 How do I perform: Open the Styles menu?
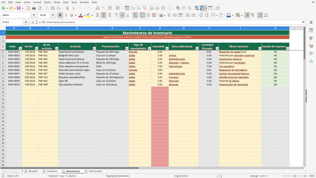tap(47, 2)
